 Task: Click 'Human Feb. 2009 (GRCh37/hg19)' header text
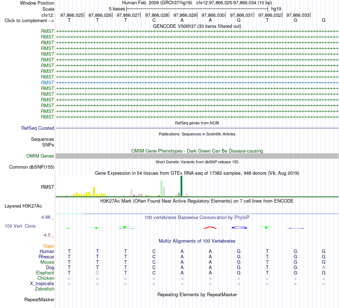157,3
